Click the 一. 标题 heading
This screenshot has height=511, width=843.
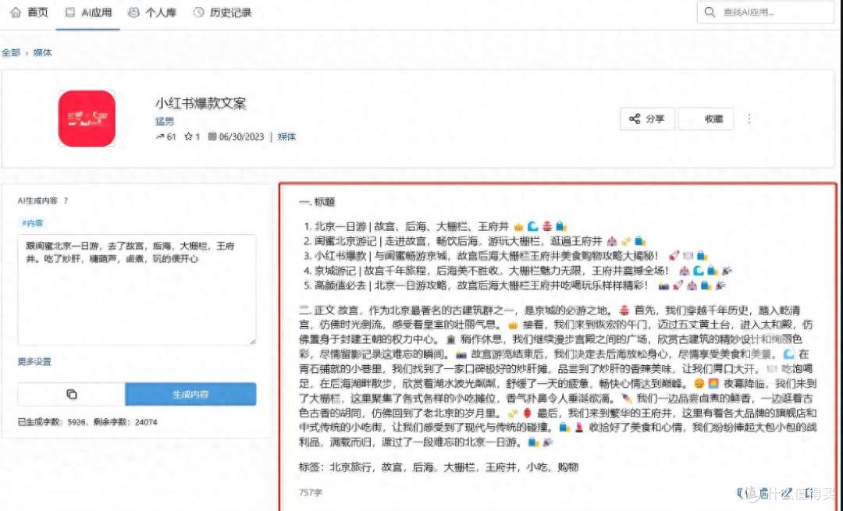tap(317, 202)
